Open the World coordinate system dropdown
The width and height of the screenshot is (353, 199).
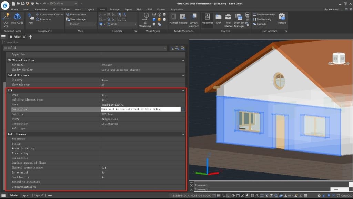point(122,24)
